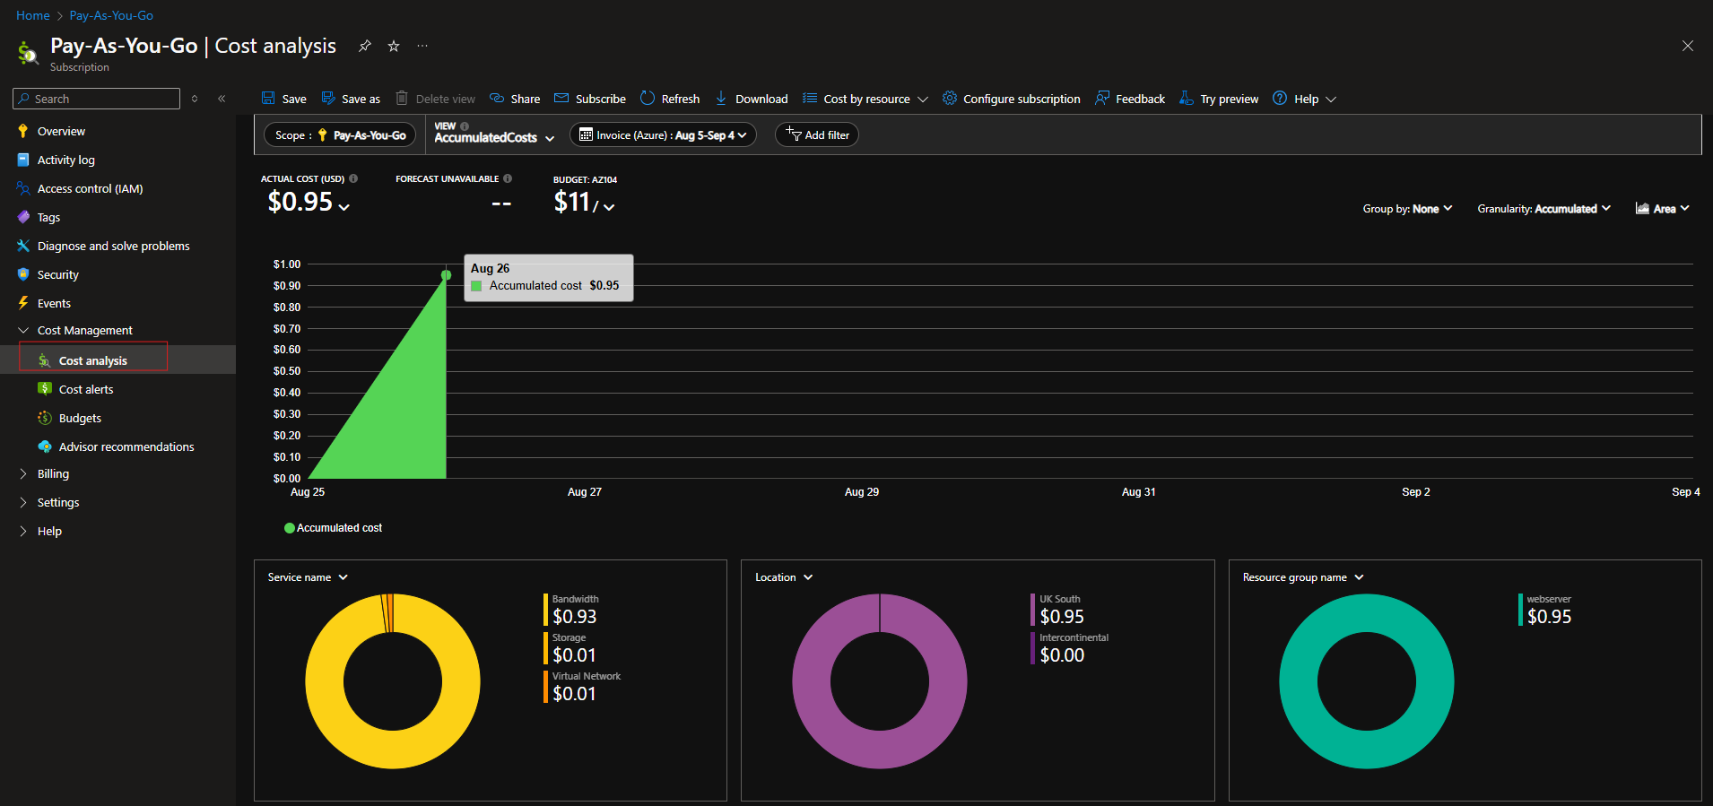The height and width of the screenshot is (806, 1713).
Task: Open Configure subscription settings
Action: [x=1012, y=99]
